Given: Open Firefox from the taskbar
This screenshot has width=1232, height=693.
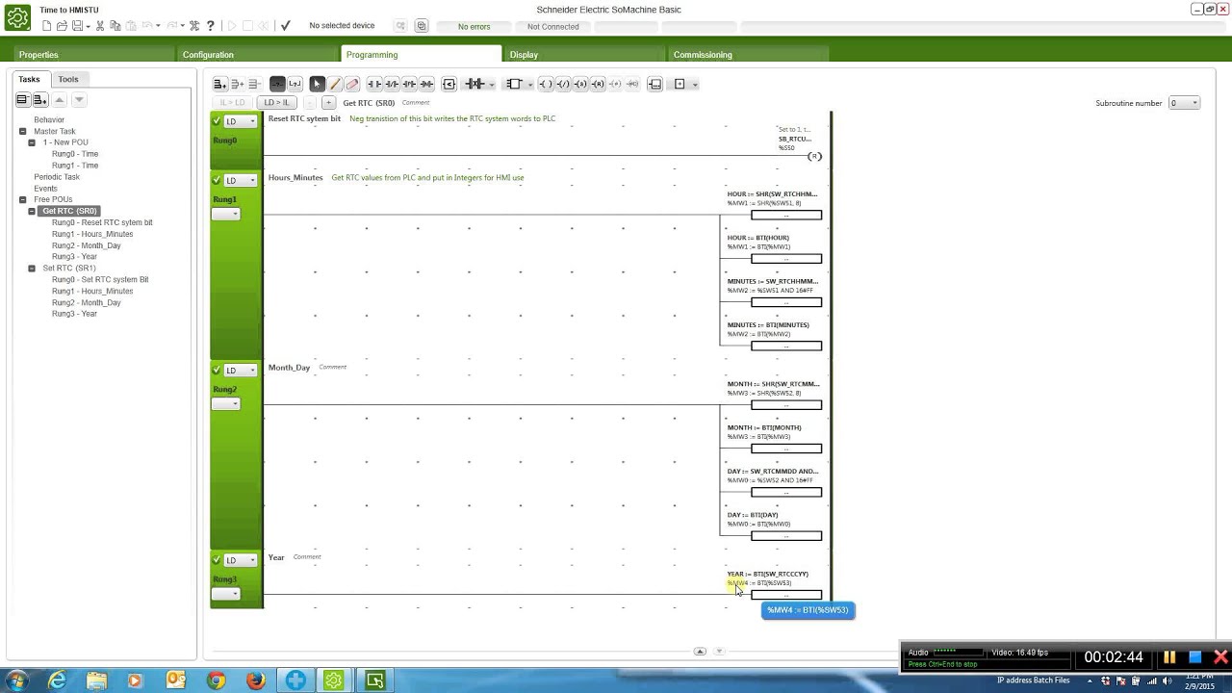Looking at the screenshot, I should click(x=255, y=680).
